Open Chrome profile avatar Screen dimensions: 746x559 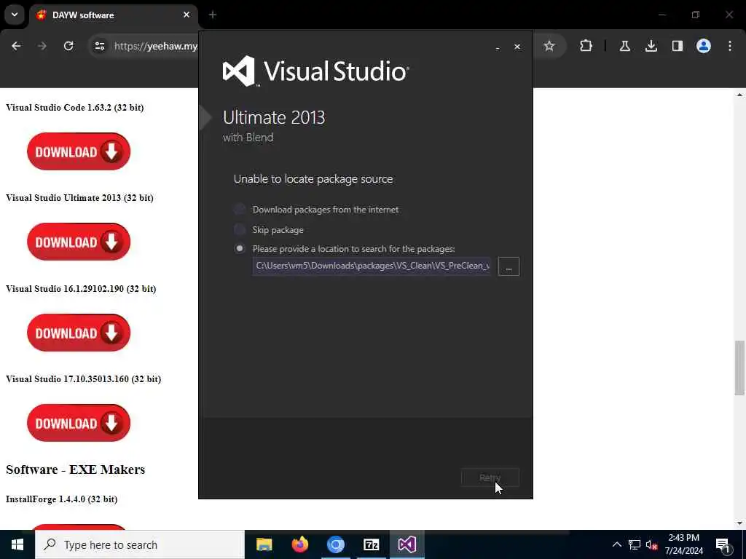(704, 46)
